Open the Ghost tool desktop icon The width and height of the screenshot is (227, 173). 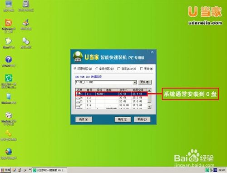pos(9,43)
